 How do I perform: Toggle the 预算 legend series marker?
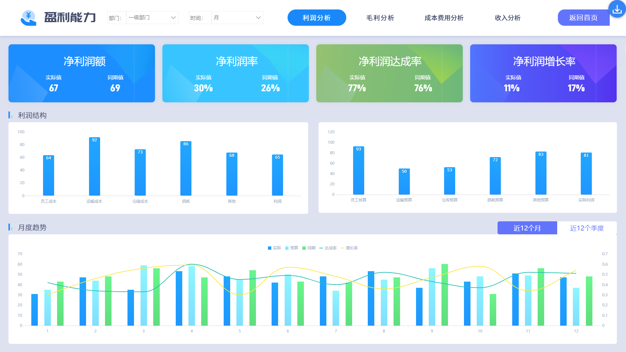pos(287,248)
